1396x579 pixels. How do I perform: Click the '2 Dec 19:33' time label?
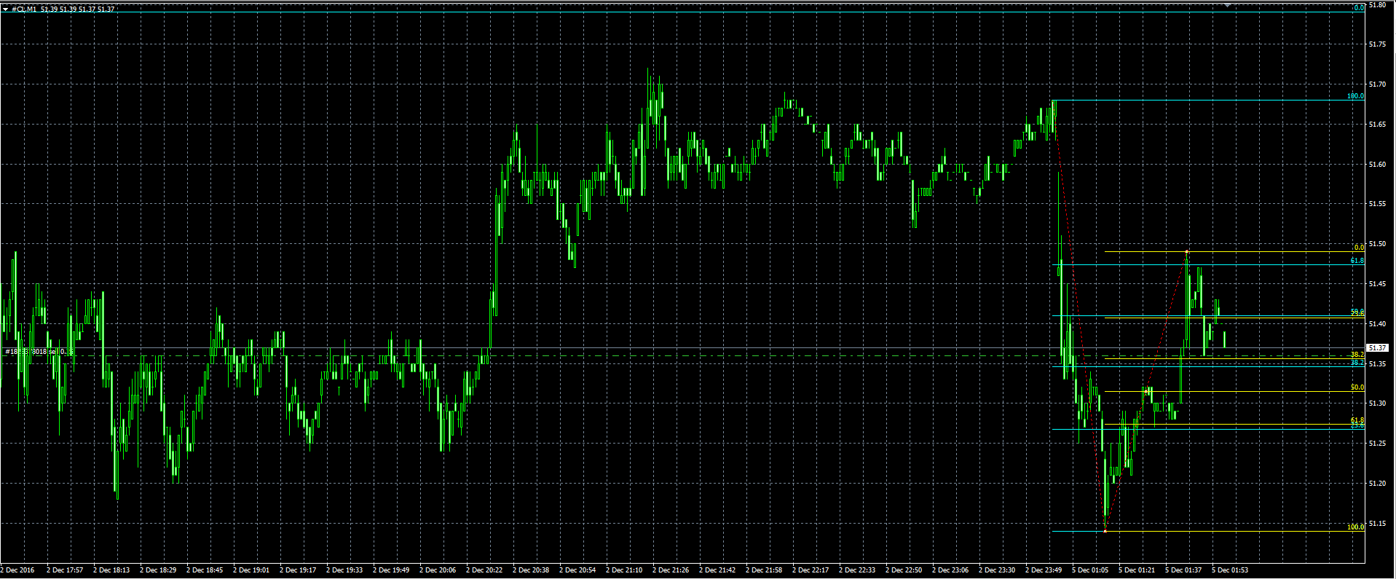tap(344, 570)
